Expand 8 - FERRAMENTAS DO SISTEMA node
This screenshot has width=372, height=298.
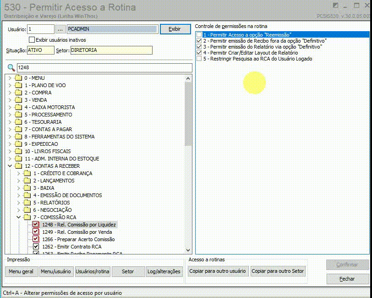click(10, 137)
